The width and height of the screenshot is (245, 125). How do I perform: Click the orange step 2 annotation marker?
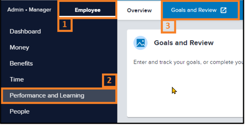109,80
